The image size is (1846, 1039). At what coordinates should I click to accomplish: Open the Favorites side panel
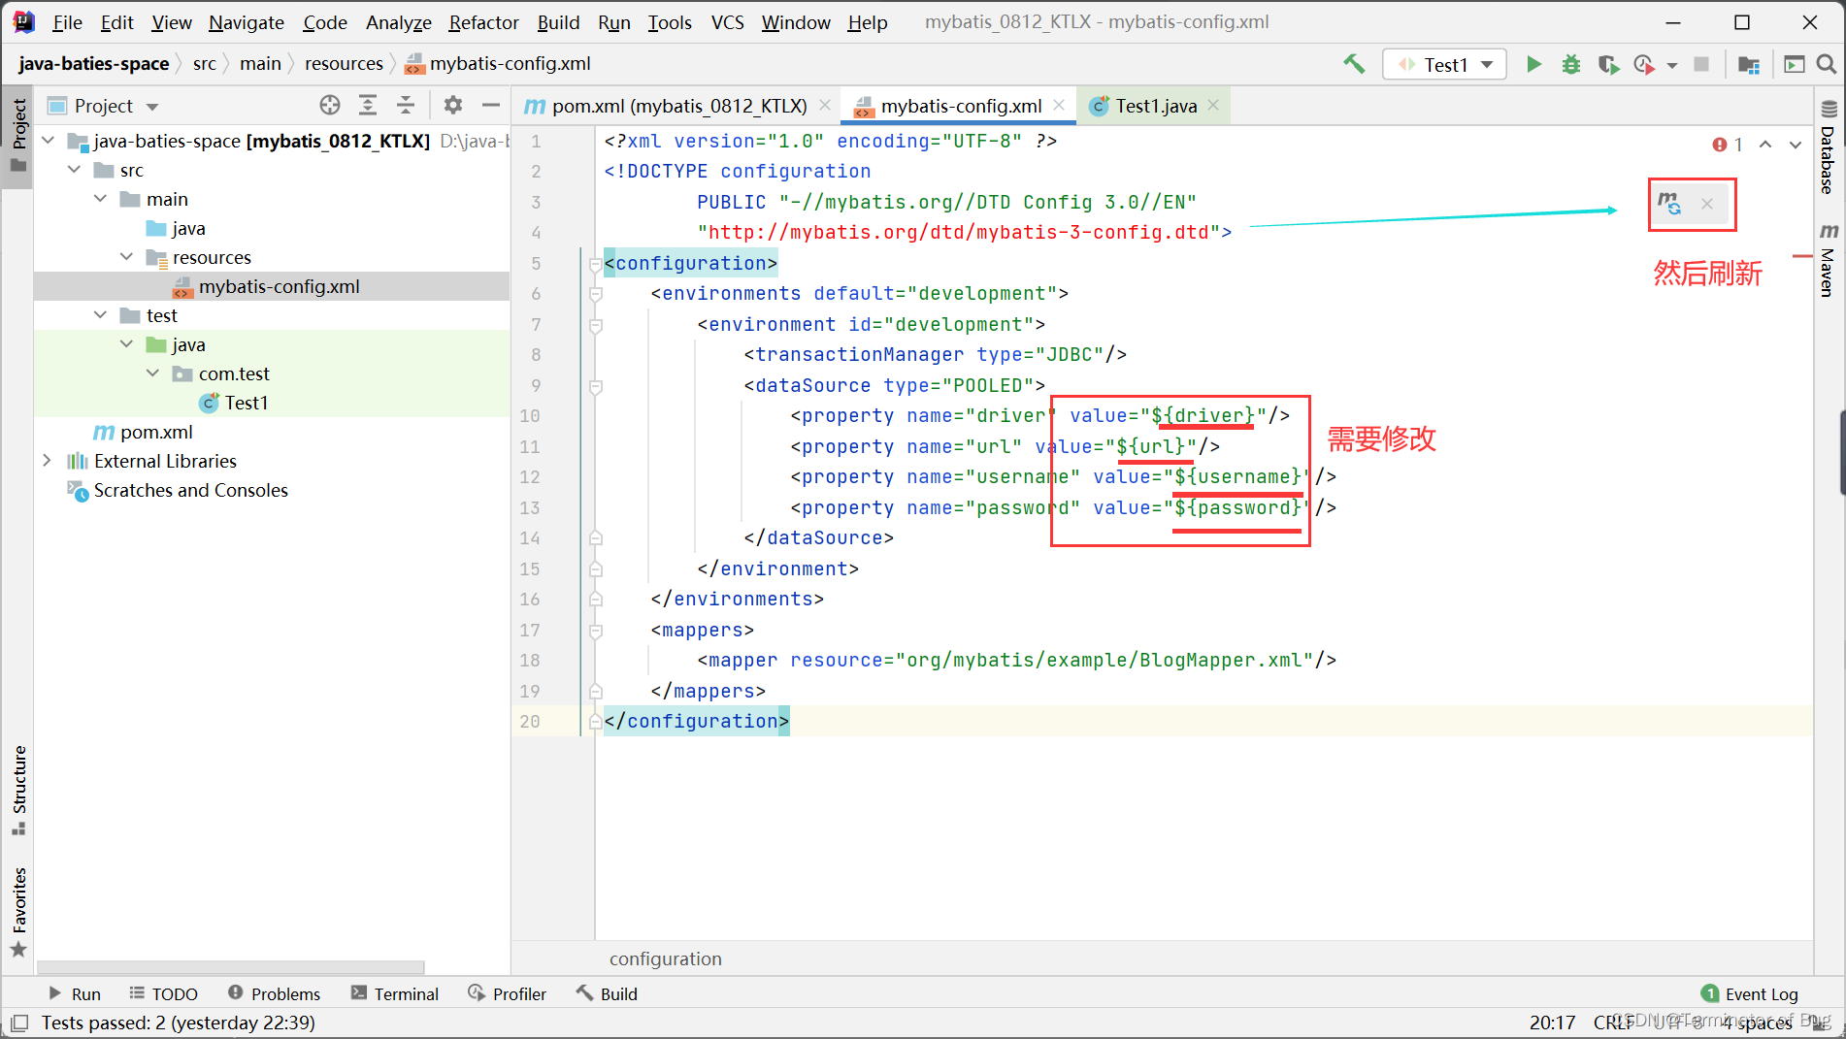[18, 912]
